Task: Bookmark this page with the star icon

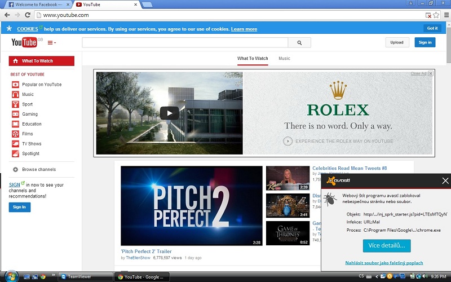Action: 436,15
